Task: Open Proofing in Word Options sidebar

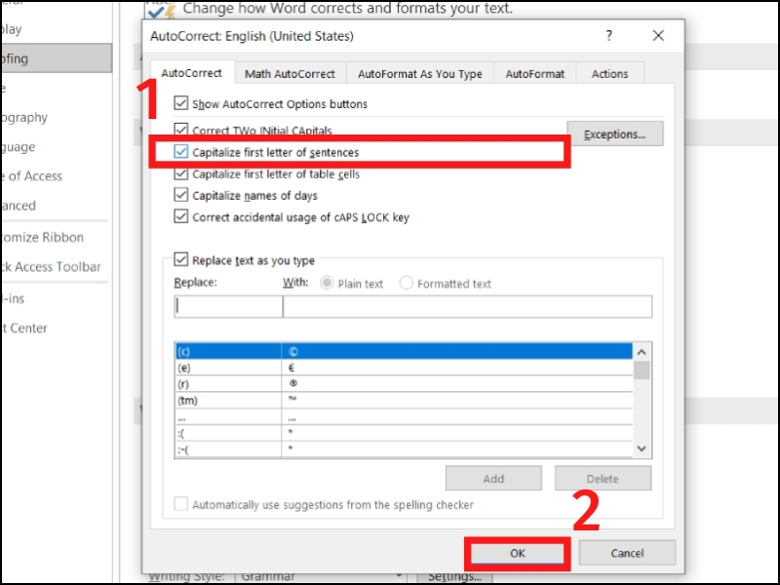Action: click(x=56, y=58)
